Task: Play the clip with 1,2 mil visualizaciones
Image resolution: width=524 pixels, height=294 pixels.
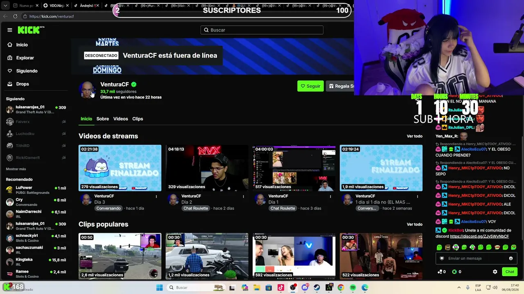Action: coord(207,256)
